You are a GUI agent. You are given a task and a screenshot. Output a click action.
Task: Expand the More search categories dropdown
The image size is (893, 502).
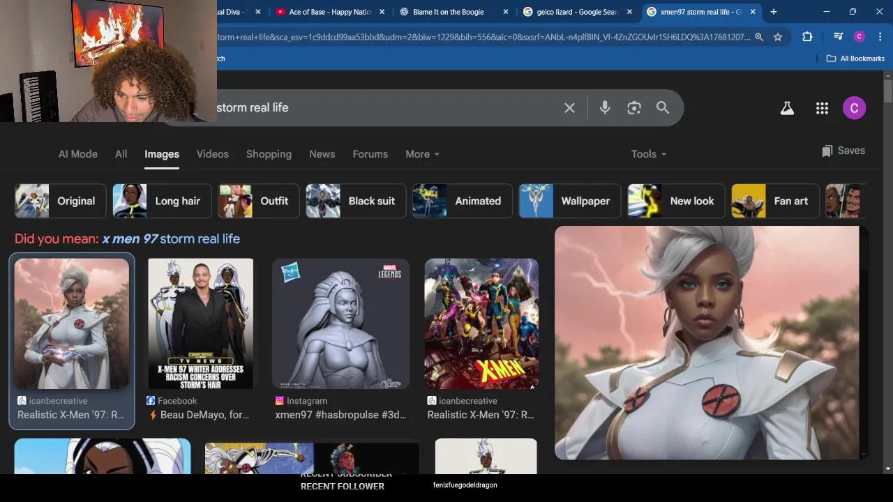click(x=423, y=154)
